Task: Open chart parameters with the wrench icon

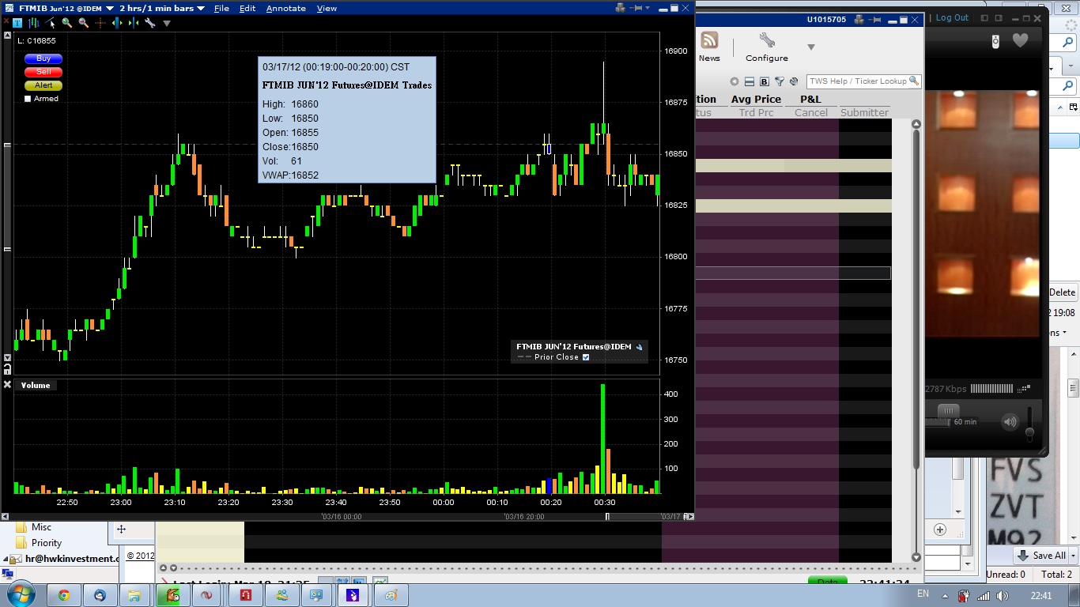Action: 149,23
